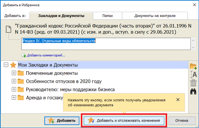Expand Особенности отпусков в 2020 году folder

14,81
